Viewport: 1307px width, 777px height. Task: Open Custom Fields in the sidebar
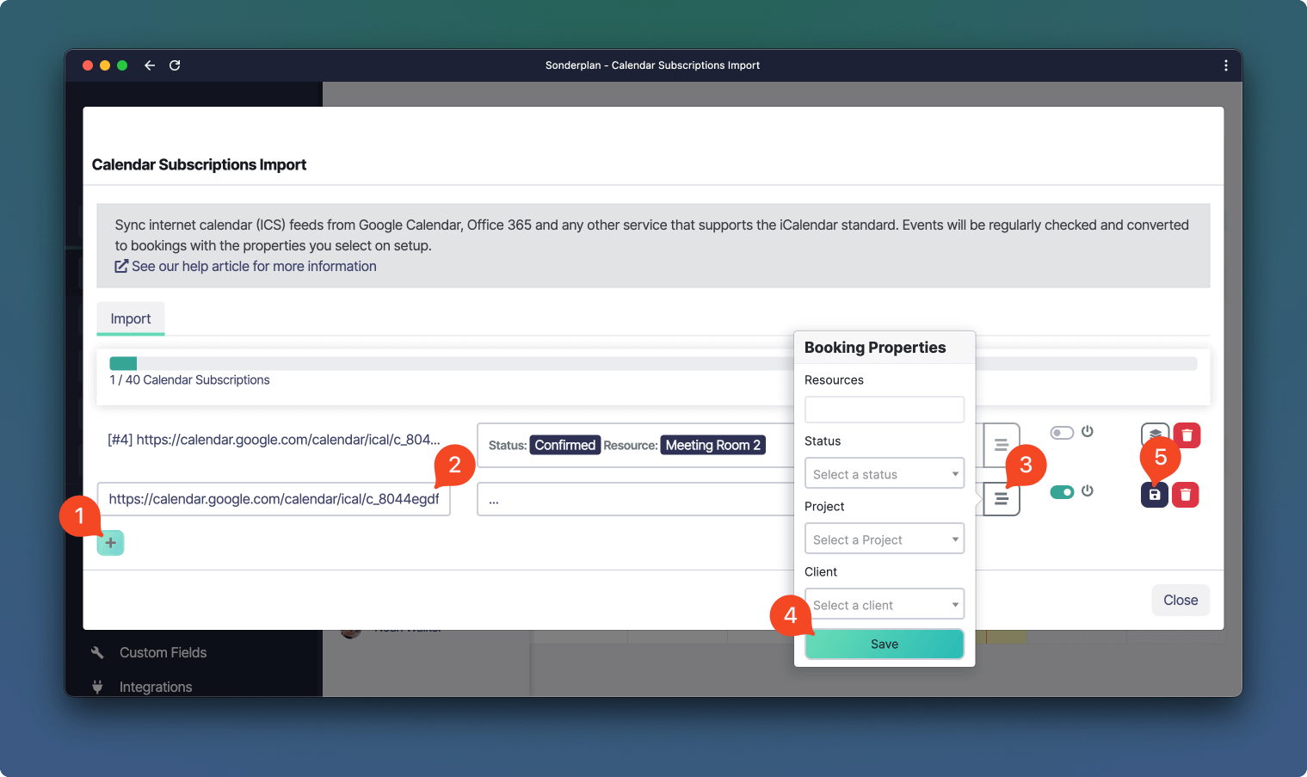[x=163, y=652]
